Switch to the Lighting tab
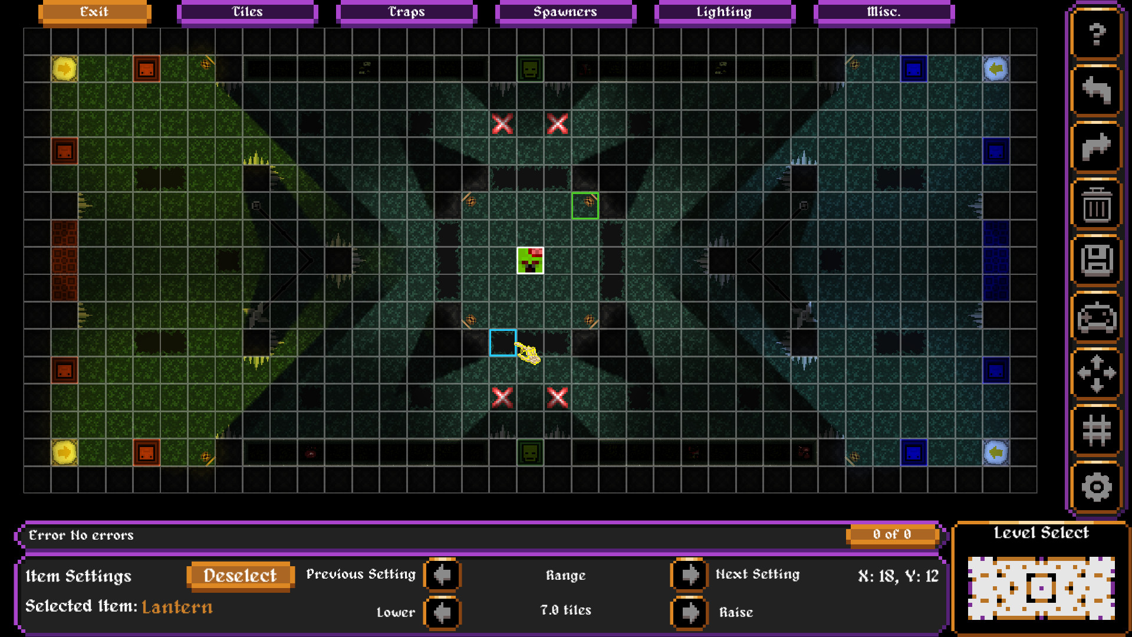 (x=724, y=11)
